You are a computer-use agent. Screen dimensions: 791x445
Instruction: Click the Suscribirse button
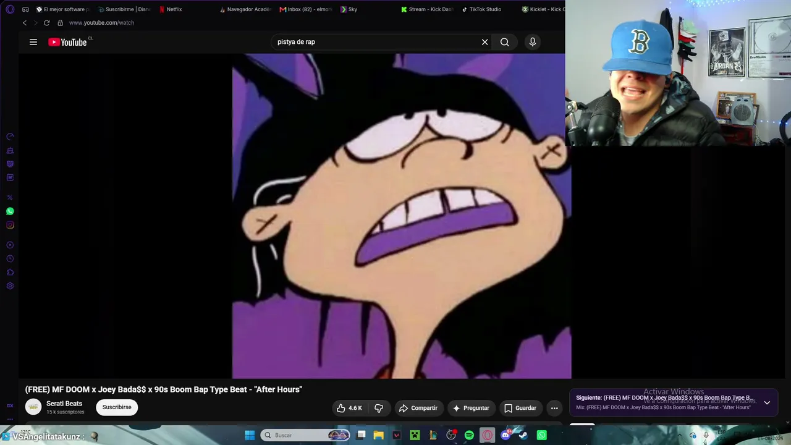[117, 407]
